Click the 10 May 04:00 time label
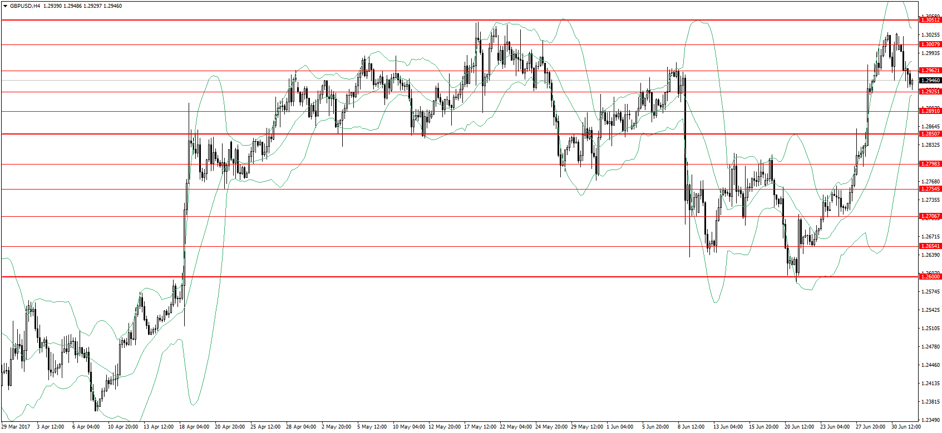The height and width of the screenshot is (433, 942). (409, 427)
